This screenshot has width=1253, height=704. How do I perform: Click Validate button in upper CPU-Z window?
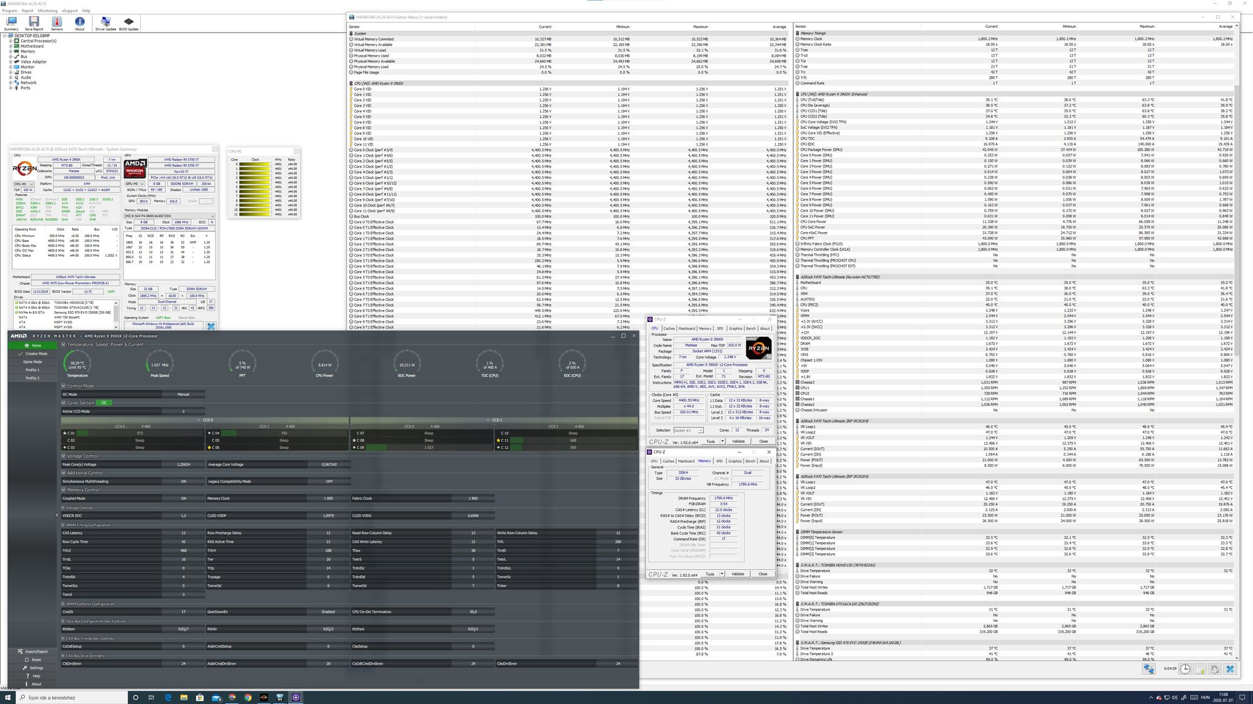coord(738,441)
